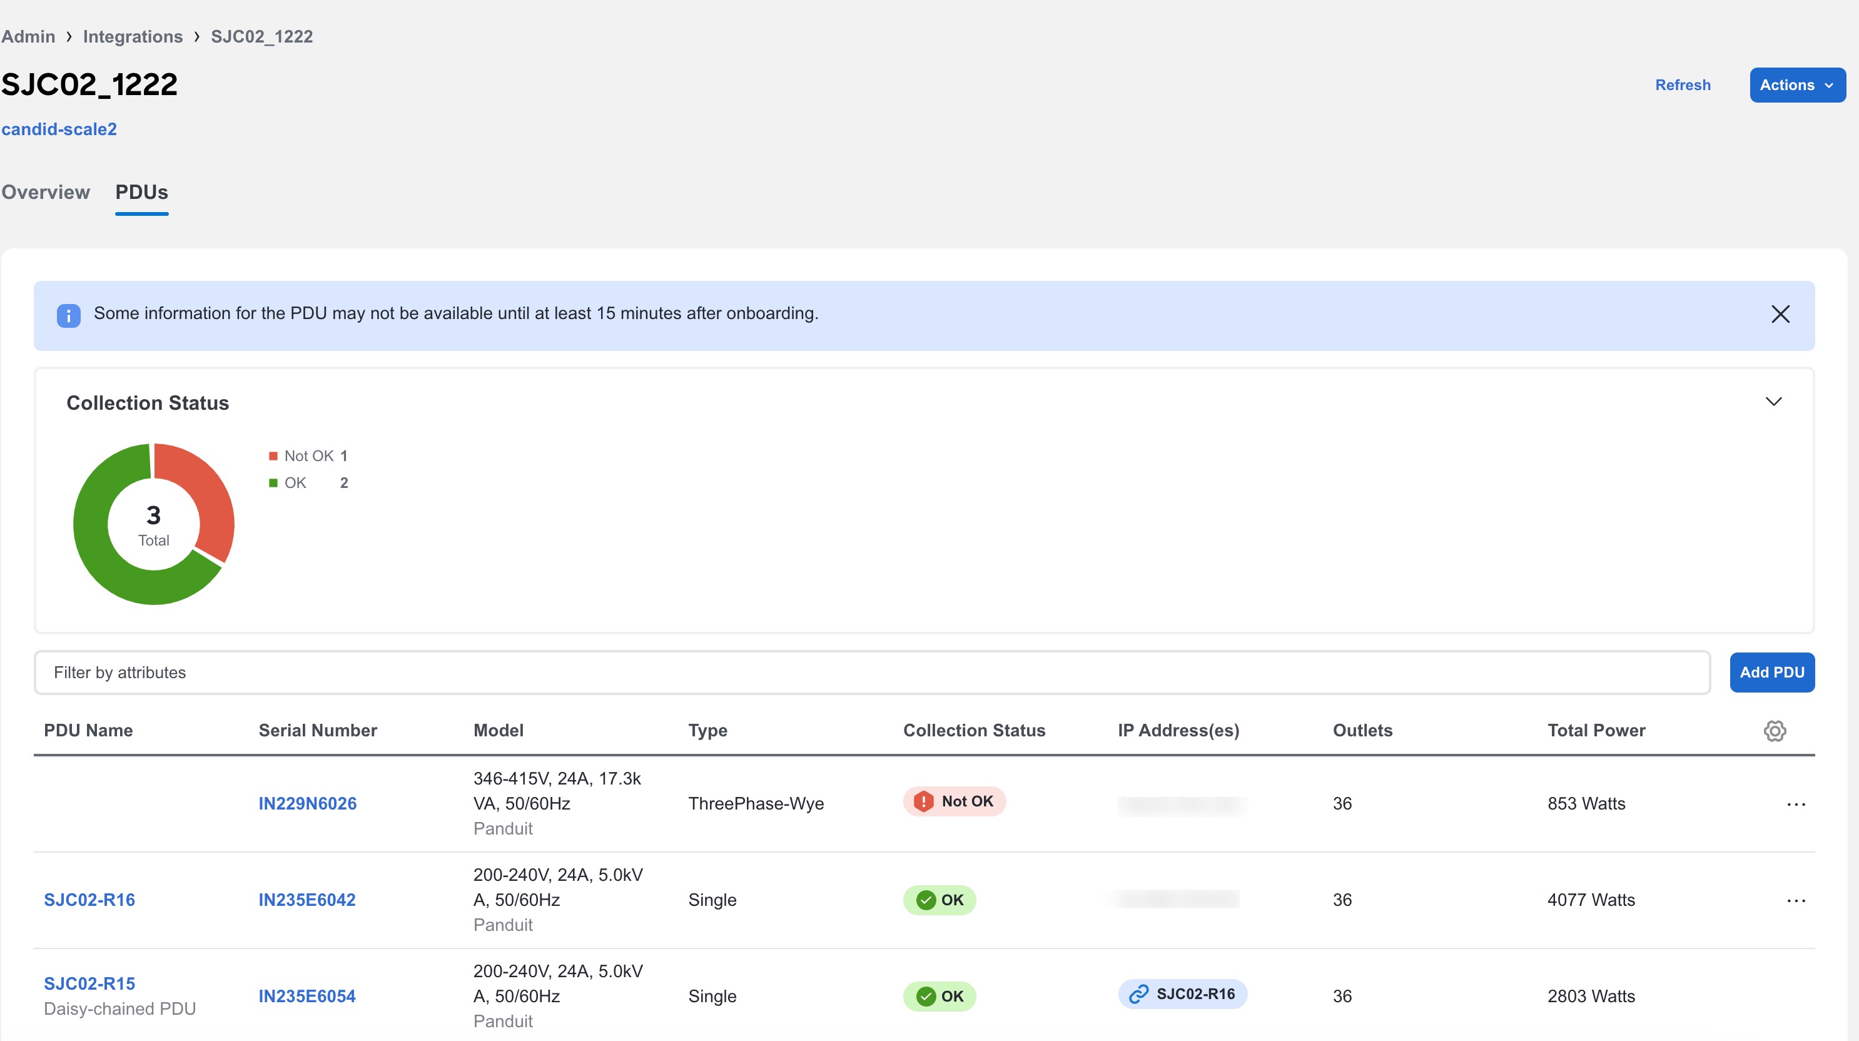Open serial number link IN235E6054
This screenshot has height=1041, width=1859.
tap(306, 995)
